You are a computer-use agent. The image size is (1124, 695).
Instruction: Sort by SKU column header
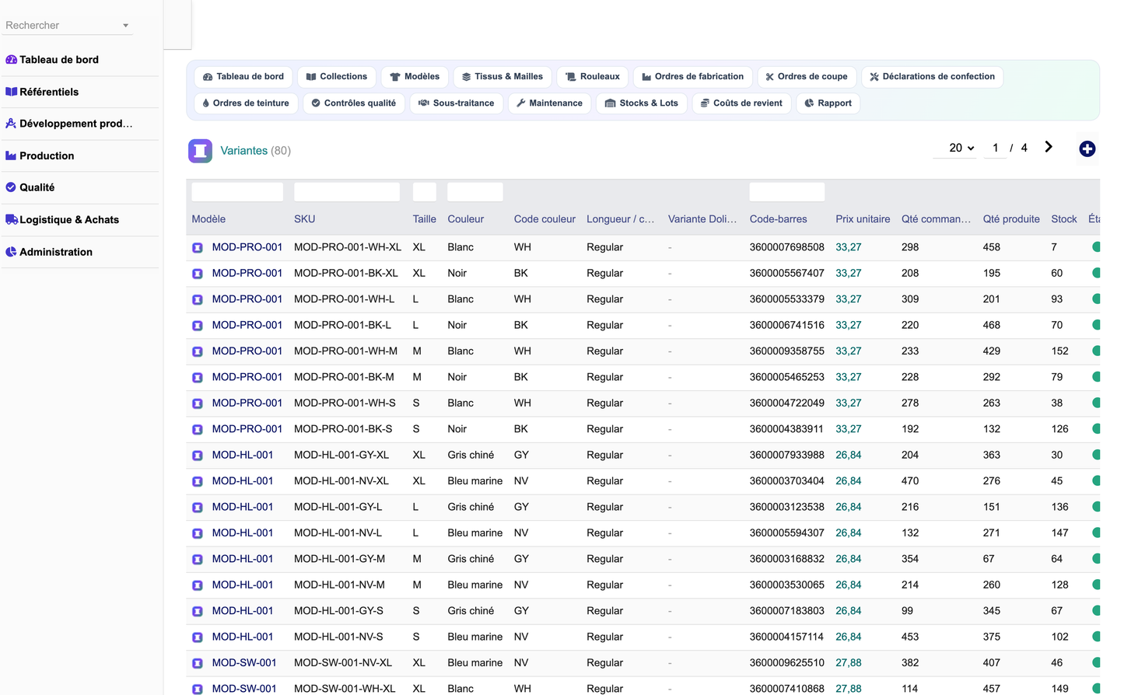click(x=305, y=219)
